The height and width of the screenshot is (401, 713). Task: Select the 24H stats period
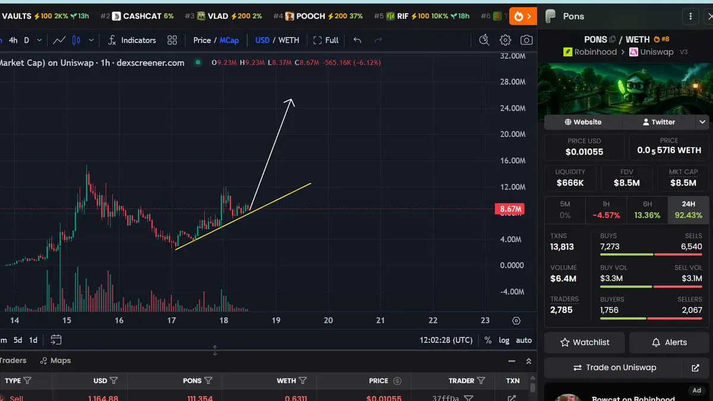tap(689, 210)
